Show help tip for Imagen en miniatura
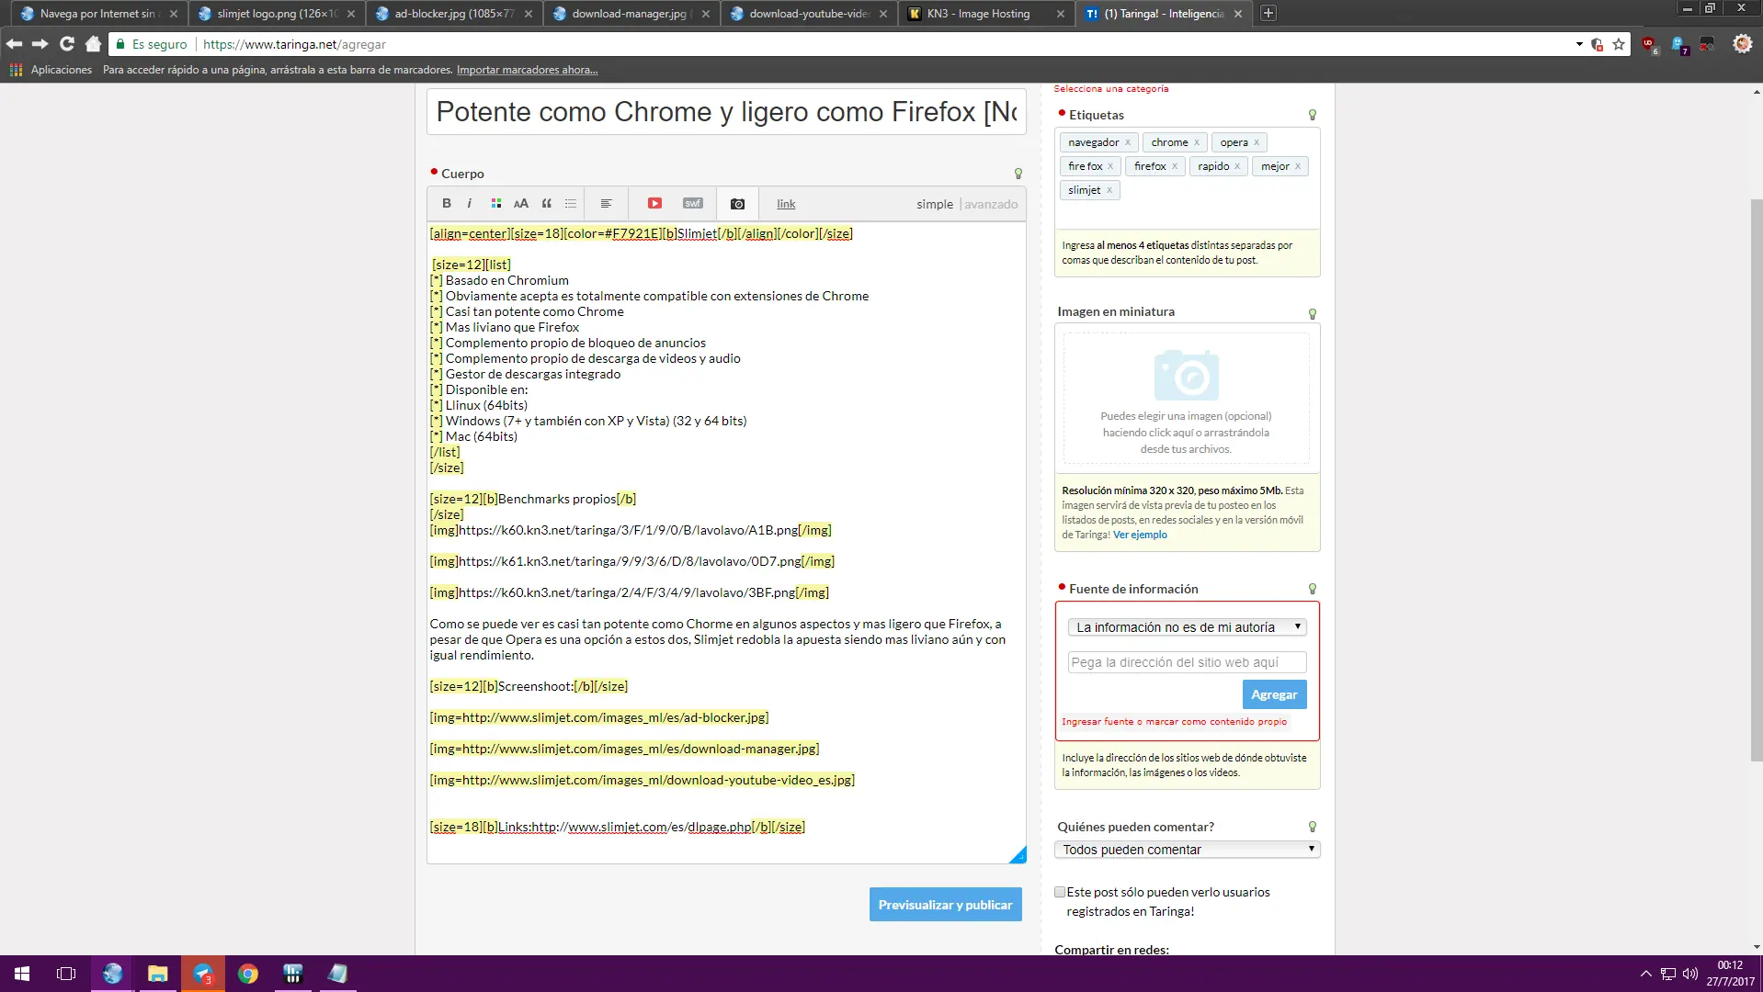 coord(1313,314)
